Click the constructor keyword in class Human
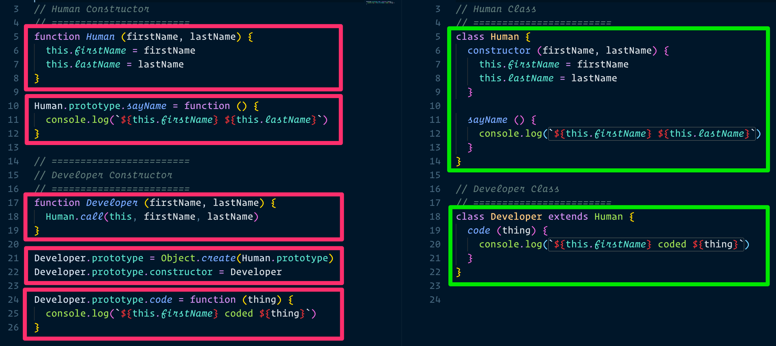Viewport: 776px width, 346px height. coord(498,50)
